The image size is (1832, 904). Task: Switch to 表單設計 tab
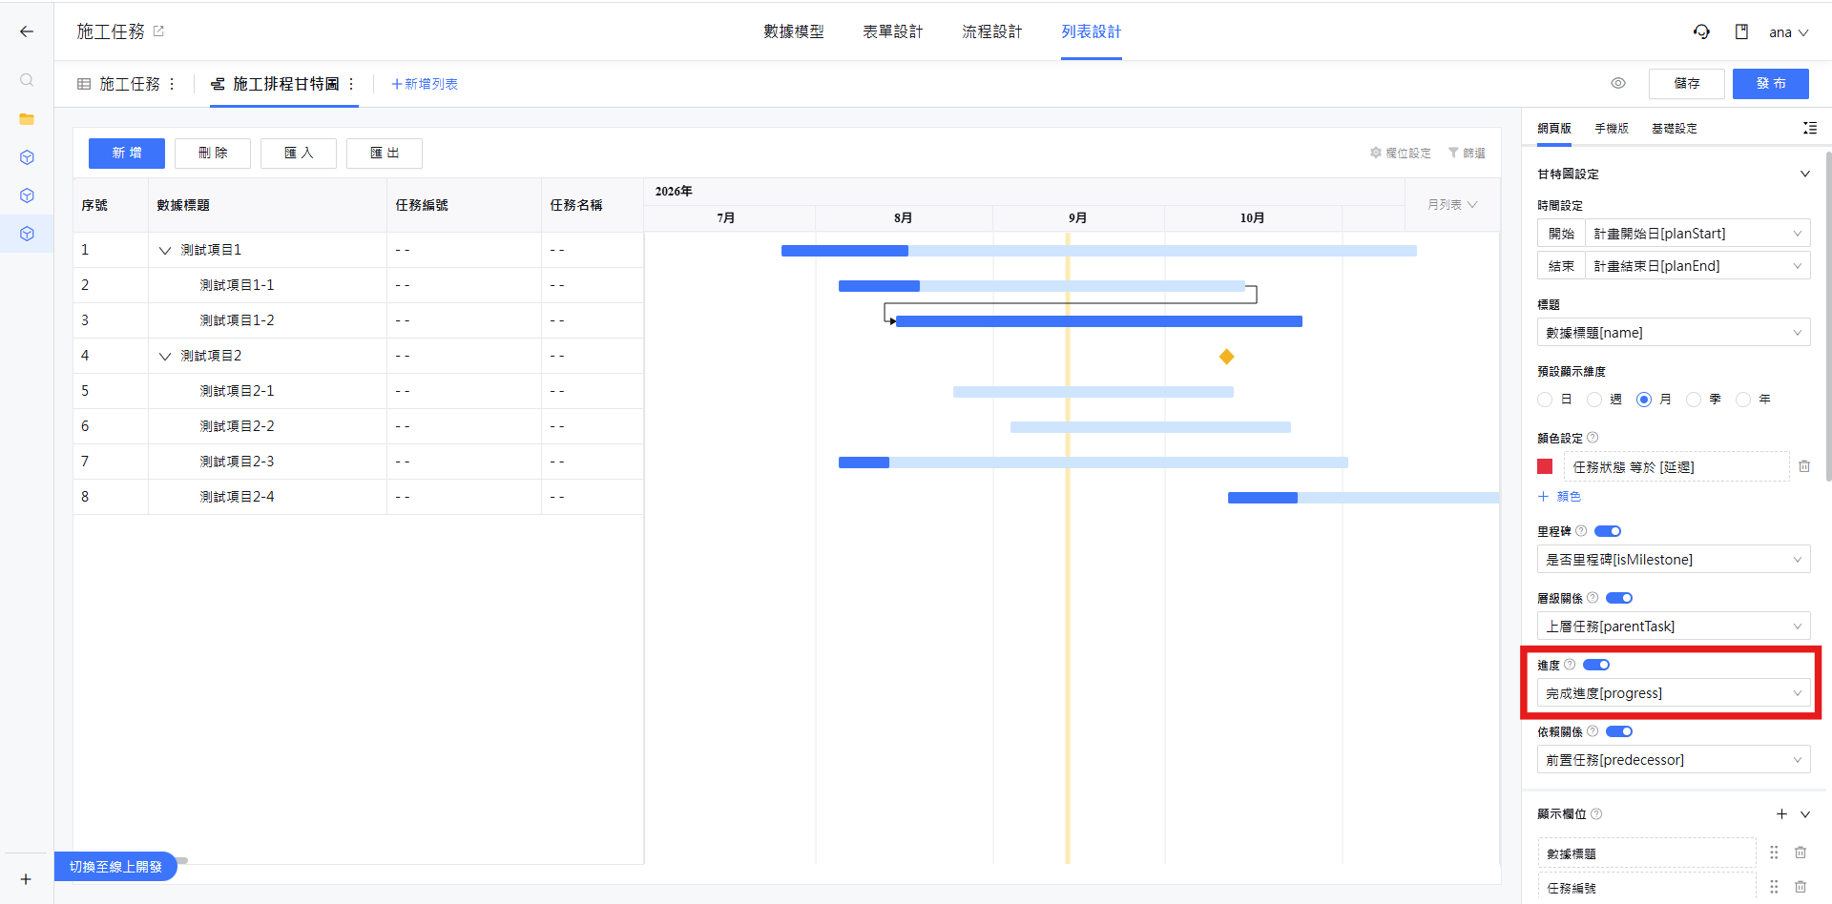(x=892, y=31)
